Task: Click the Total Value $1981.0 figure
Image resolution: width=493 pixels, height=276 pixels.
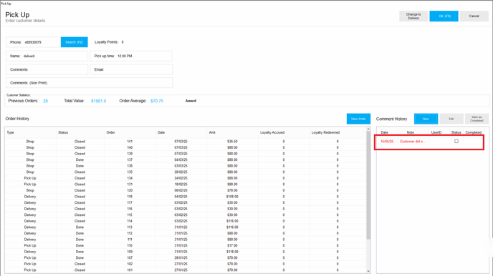Action: [x=98, y=101]
